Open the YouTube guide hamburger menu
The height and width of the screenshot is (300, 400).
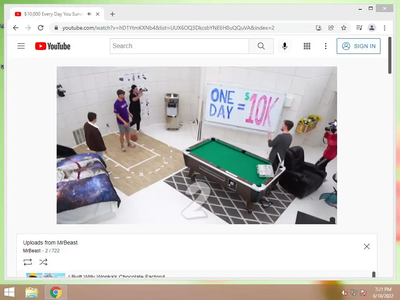pyautogui.click(x=21, y=46)
